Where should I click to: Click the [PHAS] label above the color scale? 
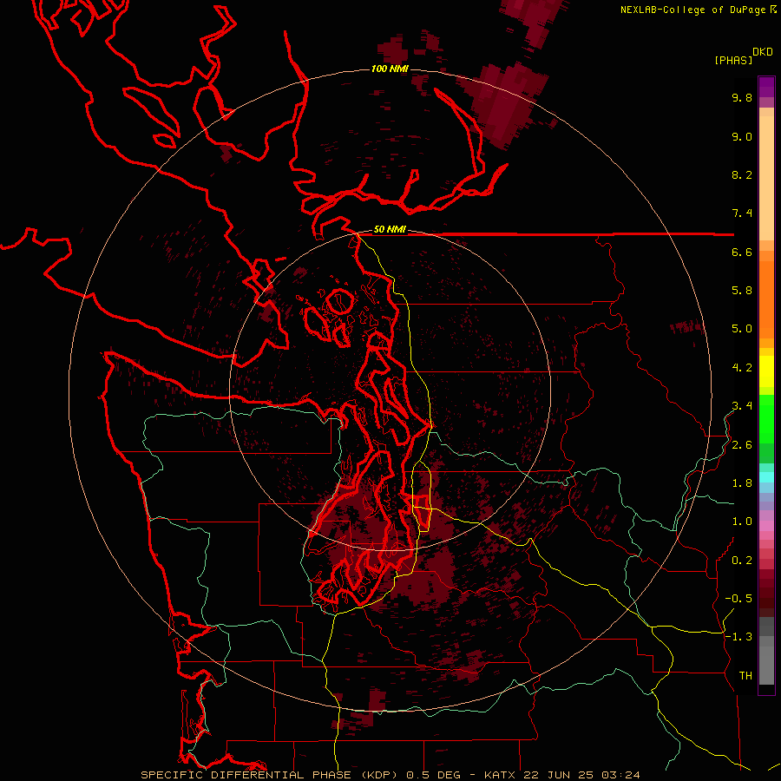pyautogui.click(x=733, y=61)
